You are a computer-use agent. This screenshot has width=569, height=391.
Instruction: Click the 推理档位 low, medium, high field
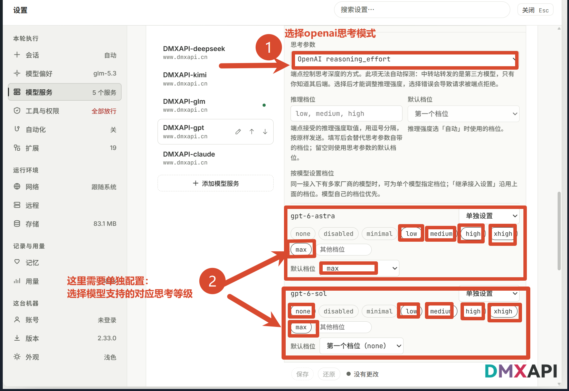[347, 114]
